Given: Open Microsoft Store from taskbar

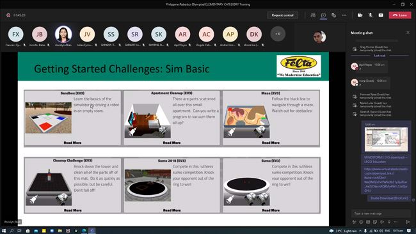Looking at the screenshot, I should 28,231.
